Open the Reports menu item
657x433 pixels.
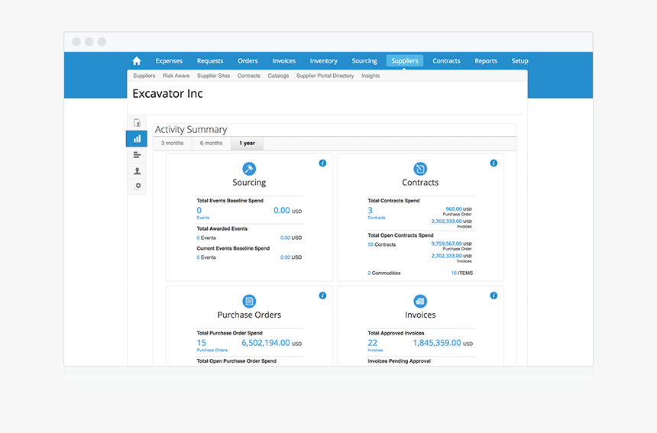click(x=485, y=61)
